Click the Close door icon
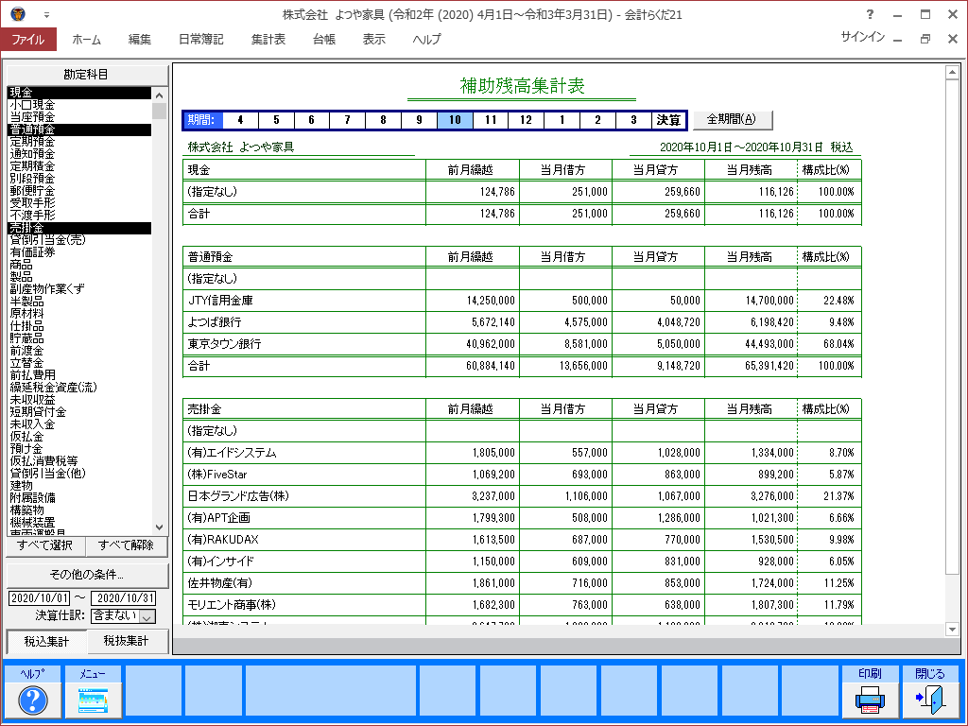This screenshot has width=968, height=726. 929,700
